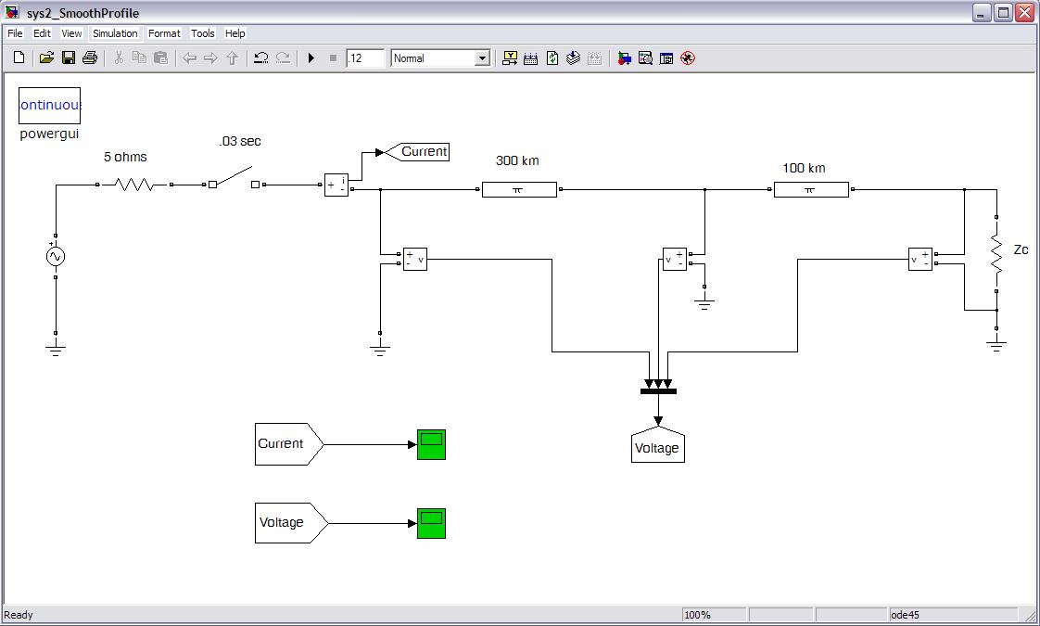Expand the Normal simulation mode dropdown

click(x=482, y=58)
